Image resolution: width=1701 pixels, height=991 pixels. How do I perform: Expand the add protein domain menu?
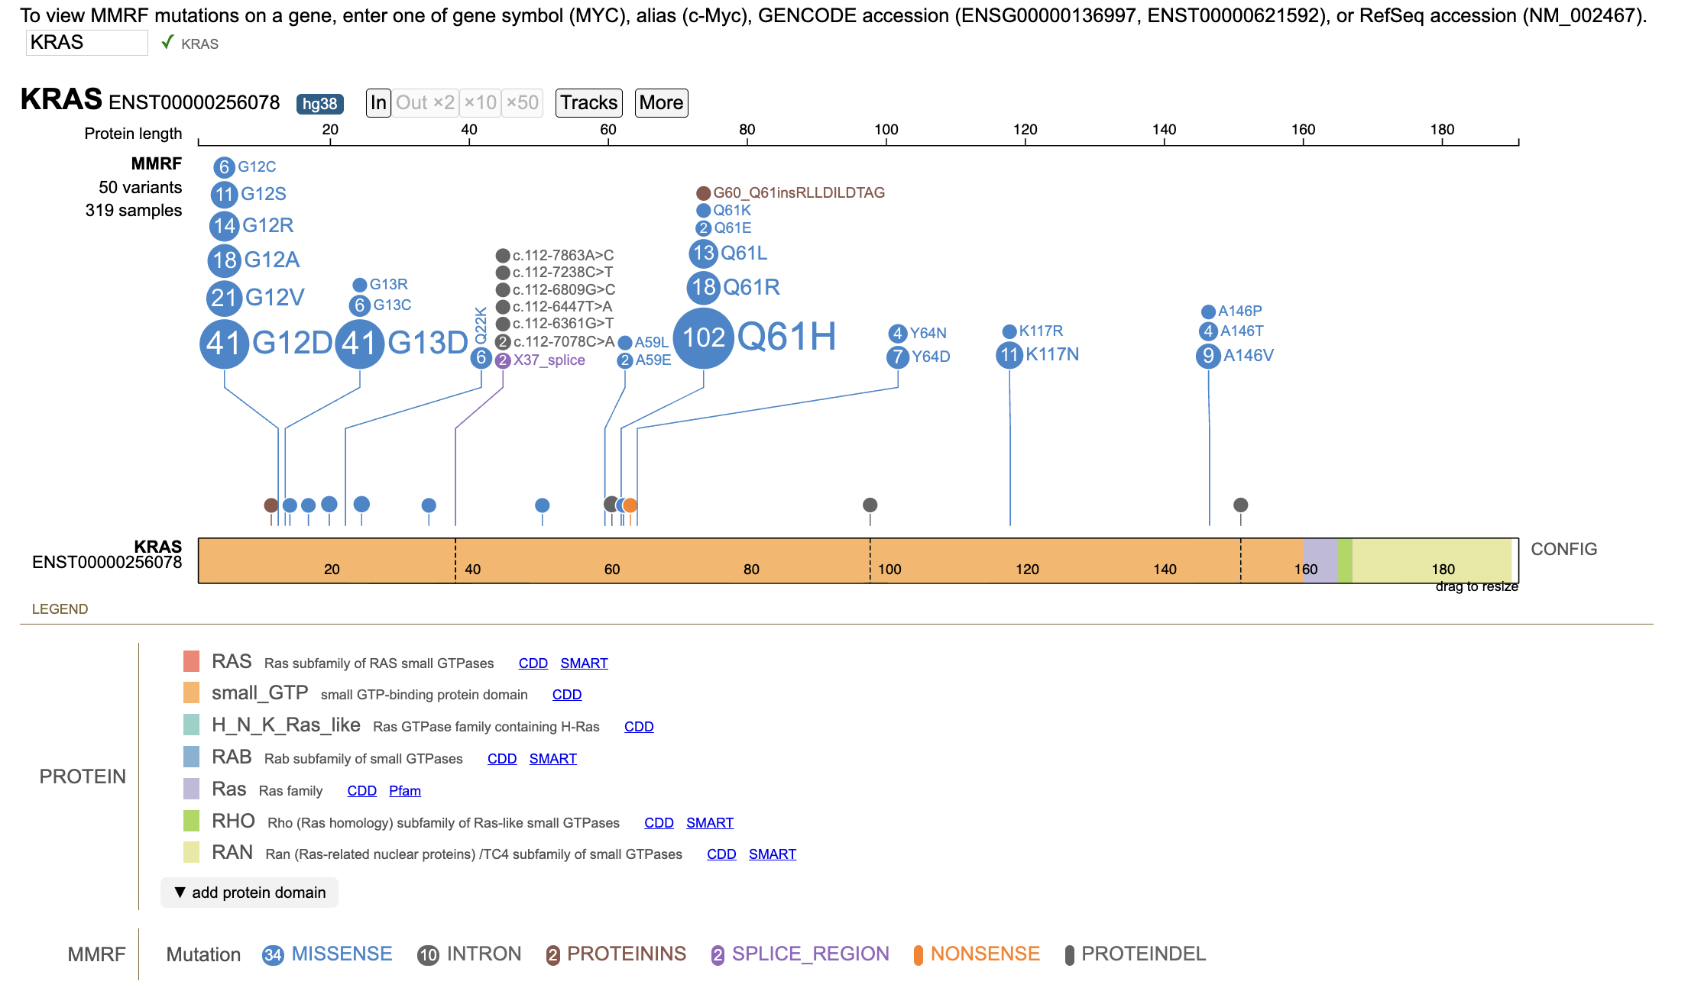click(x=249, y=893)
